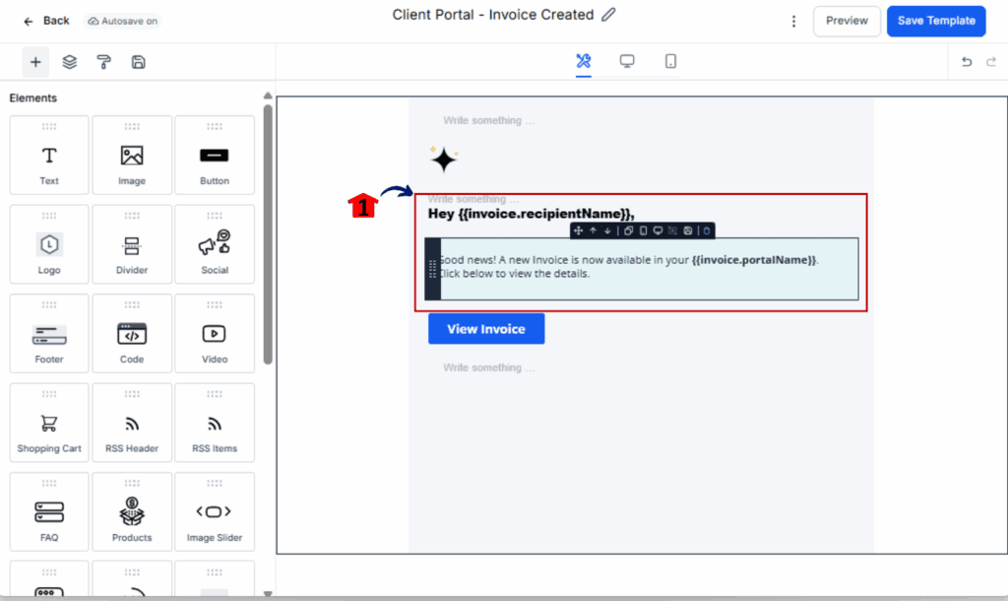
Task: Move selected block down
Action: click(606, 231)
